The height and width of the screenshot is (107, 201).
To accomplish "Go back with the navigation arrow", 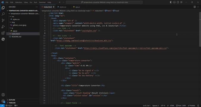I will (60, 2).
